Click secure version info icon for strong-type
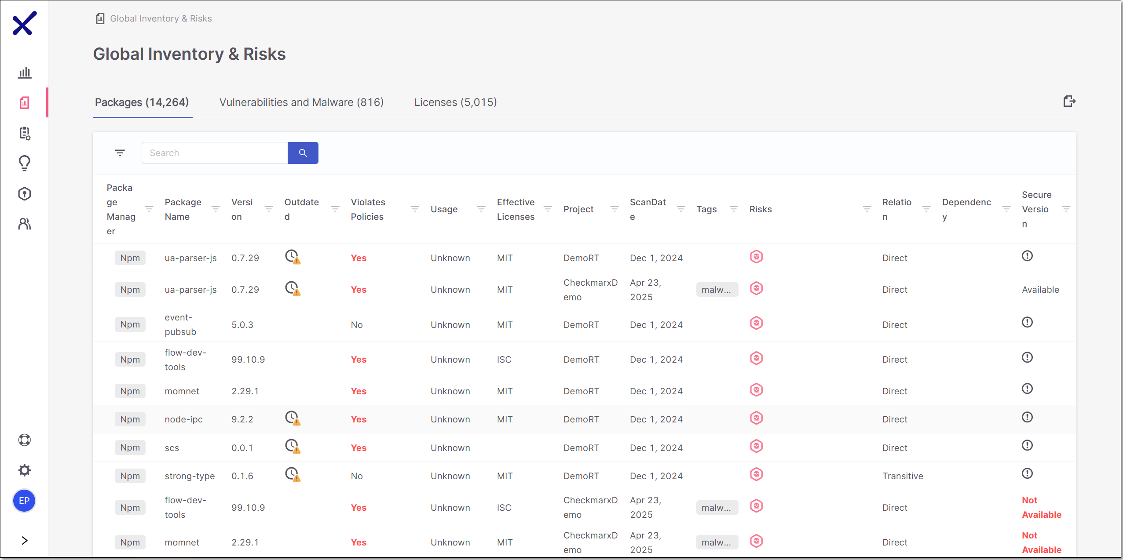Image resolution: width=1123 pixels, height=560 pixels. [1027, 473]
